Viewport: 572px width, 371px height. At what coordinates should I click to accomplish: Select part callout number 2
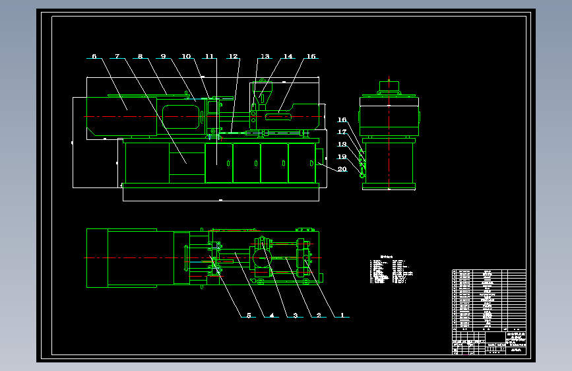[x=319, y=315]
